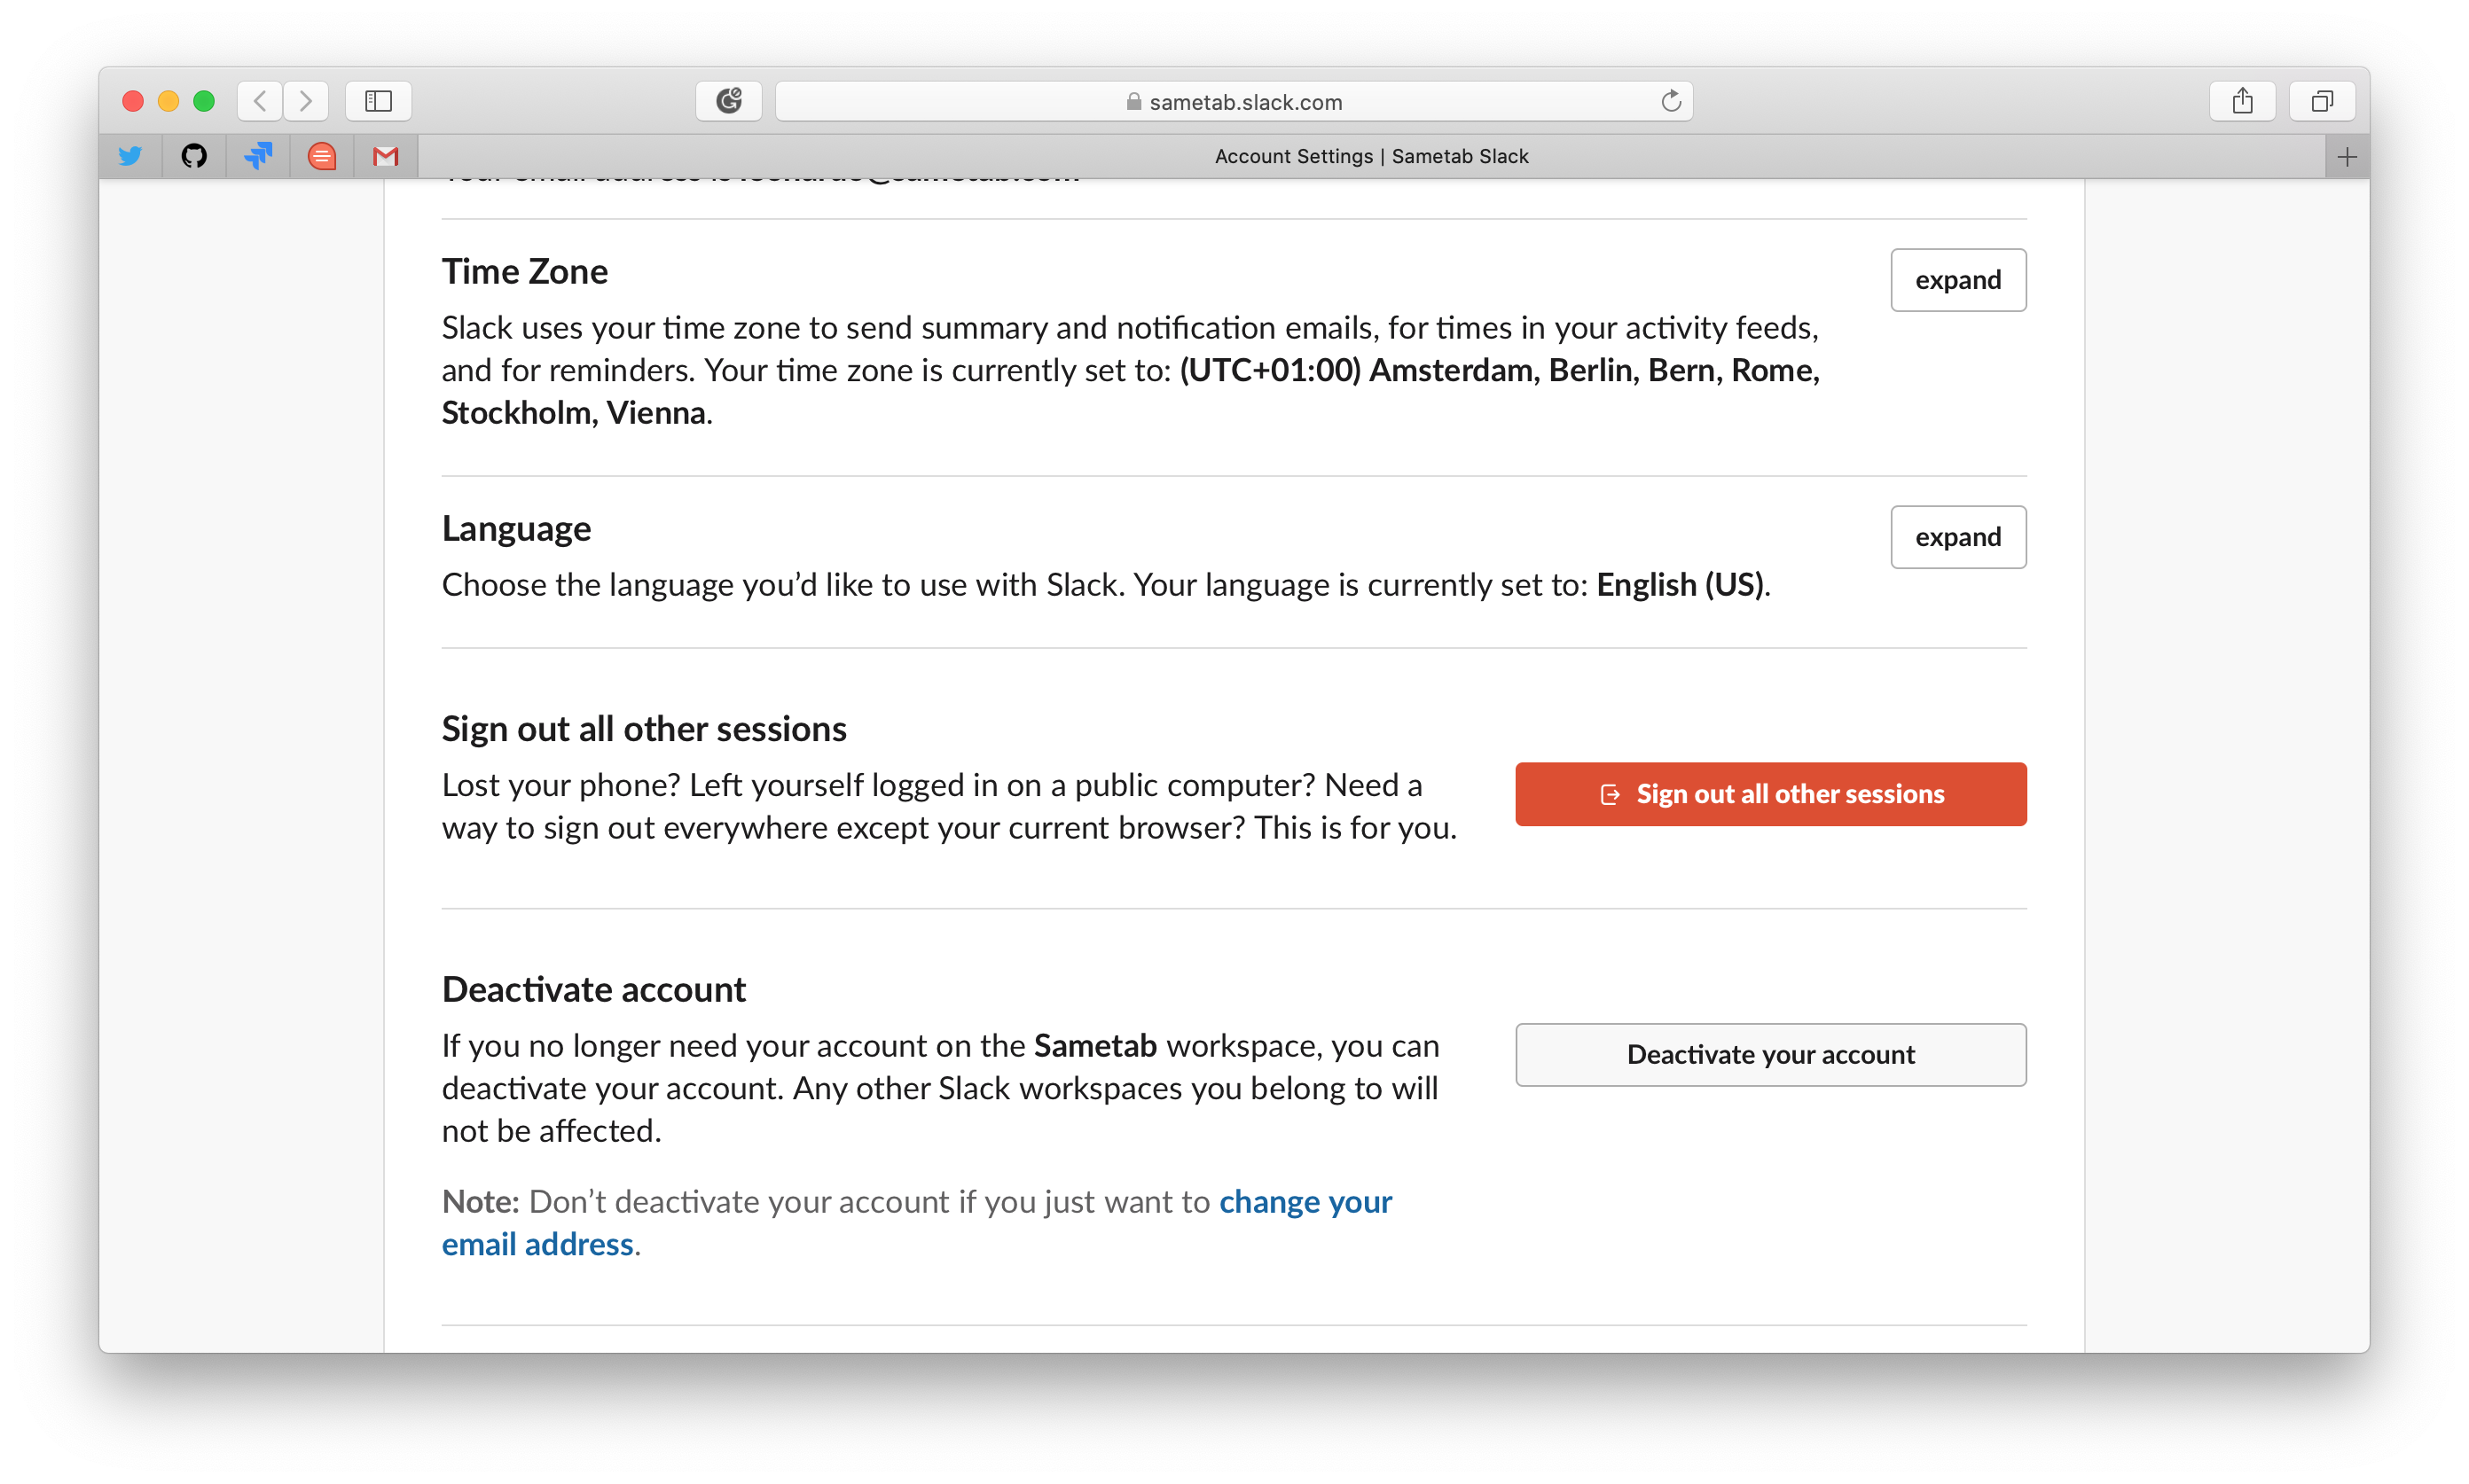Screen dimensions: 2469x1484
Task: Open the pinned Jira tab
Action: [x=258, y=156]
